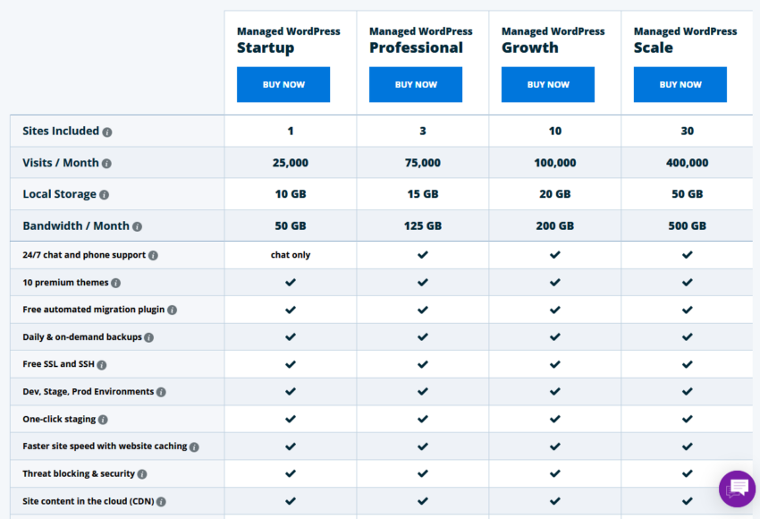The height and width of the screenshot is (519, 760).
Task: Click the Local Storage info icon
Action: coord(103,194)
